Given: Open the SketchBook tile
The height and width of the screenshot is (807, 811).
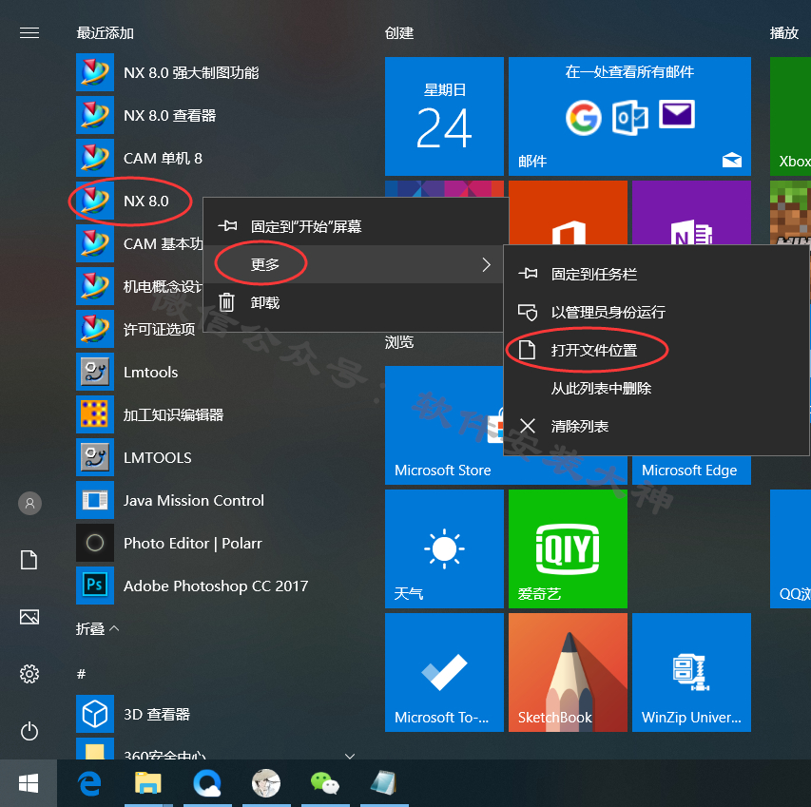Looking at the screenshot, I should 568,673.
